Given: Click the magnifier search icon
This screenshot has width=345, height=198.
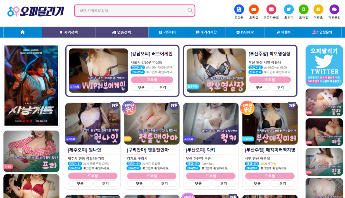Looking at the screenshot, I should pyautogui.click(x=190, y=10).
